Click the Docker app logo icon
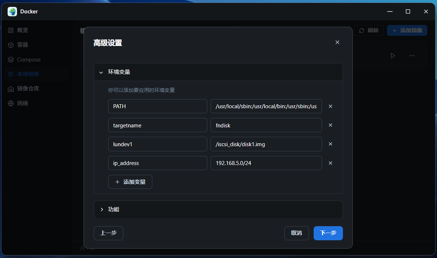Screen dimensions: 437x258 pyautogui.click(x=12, y=12)
